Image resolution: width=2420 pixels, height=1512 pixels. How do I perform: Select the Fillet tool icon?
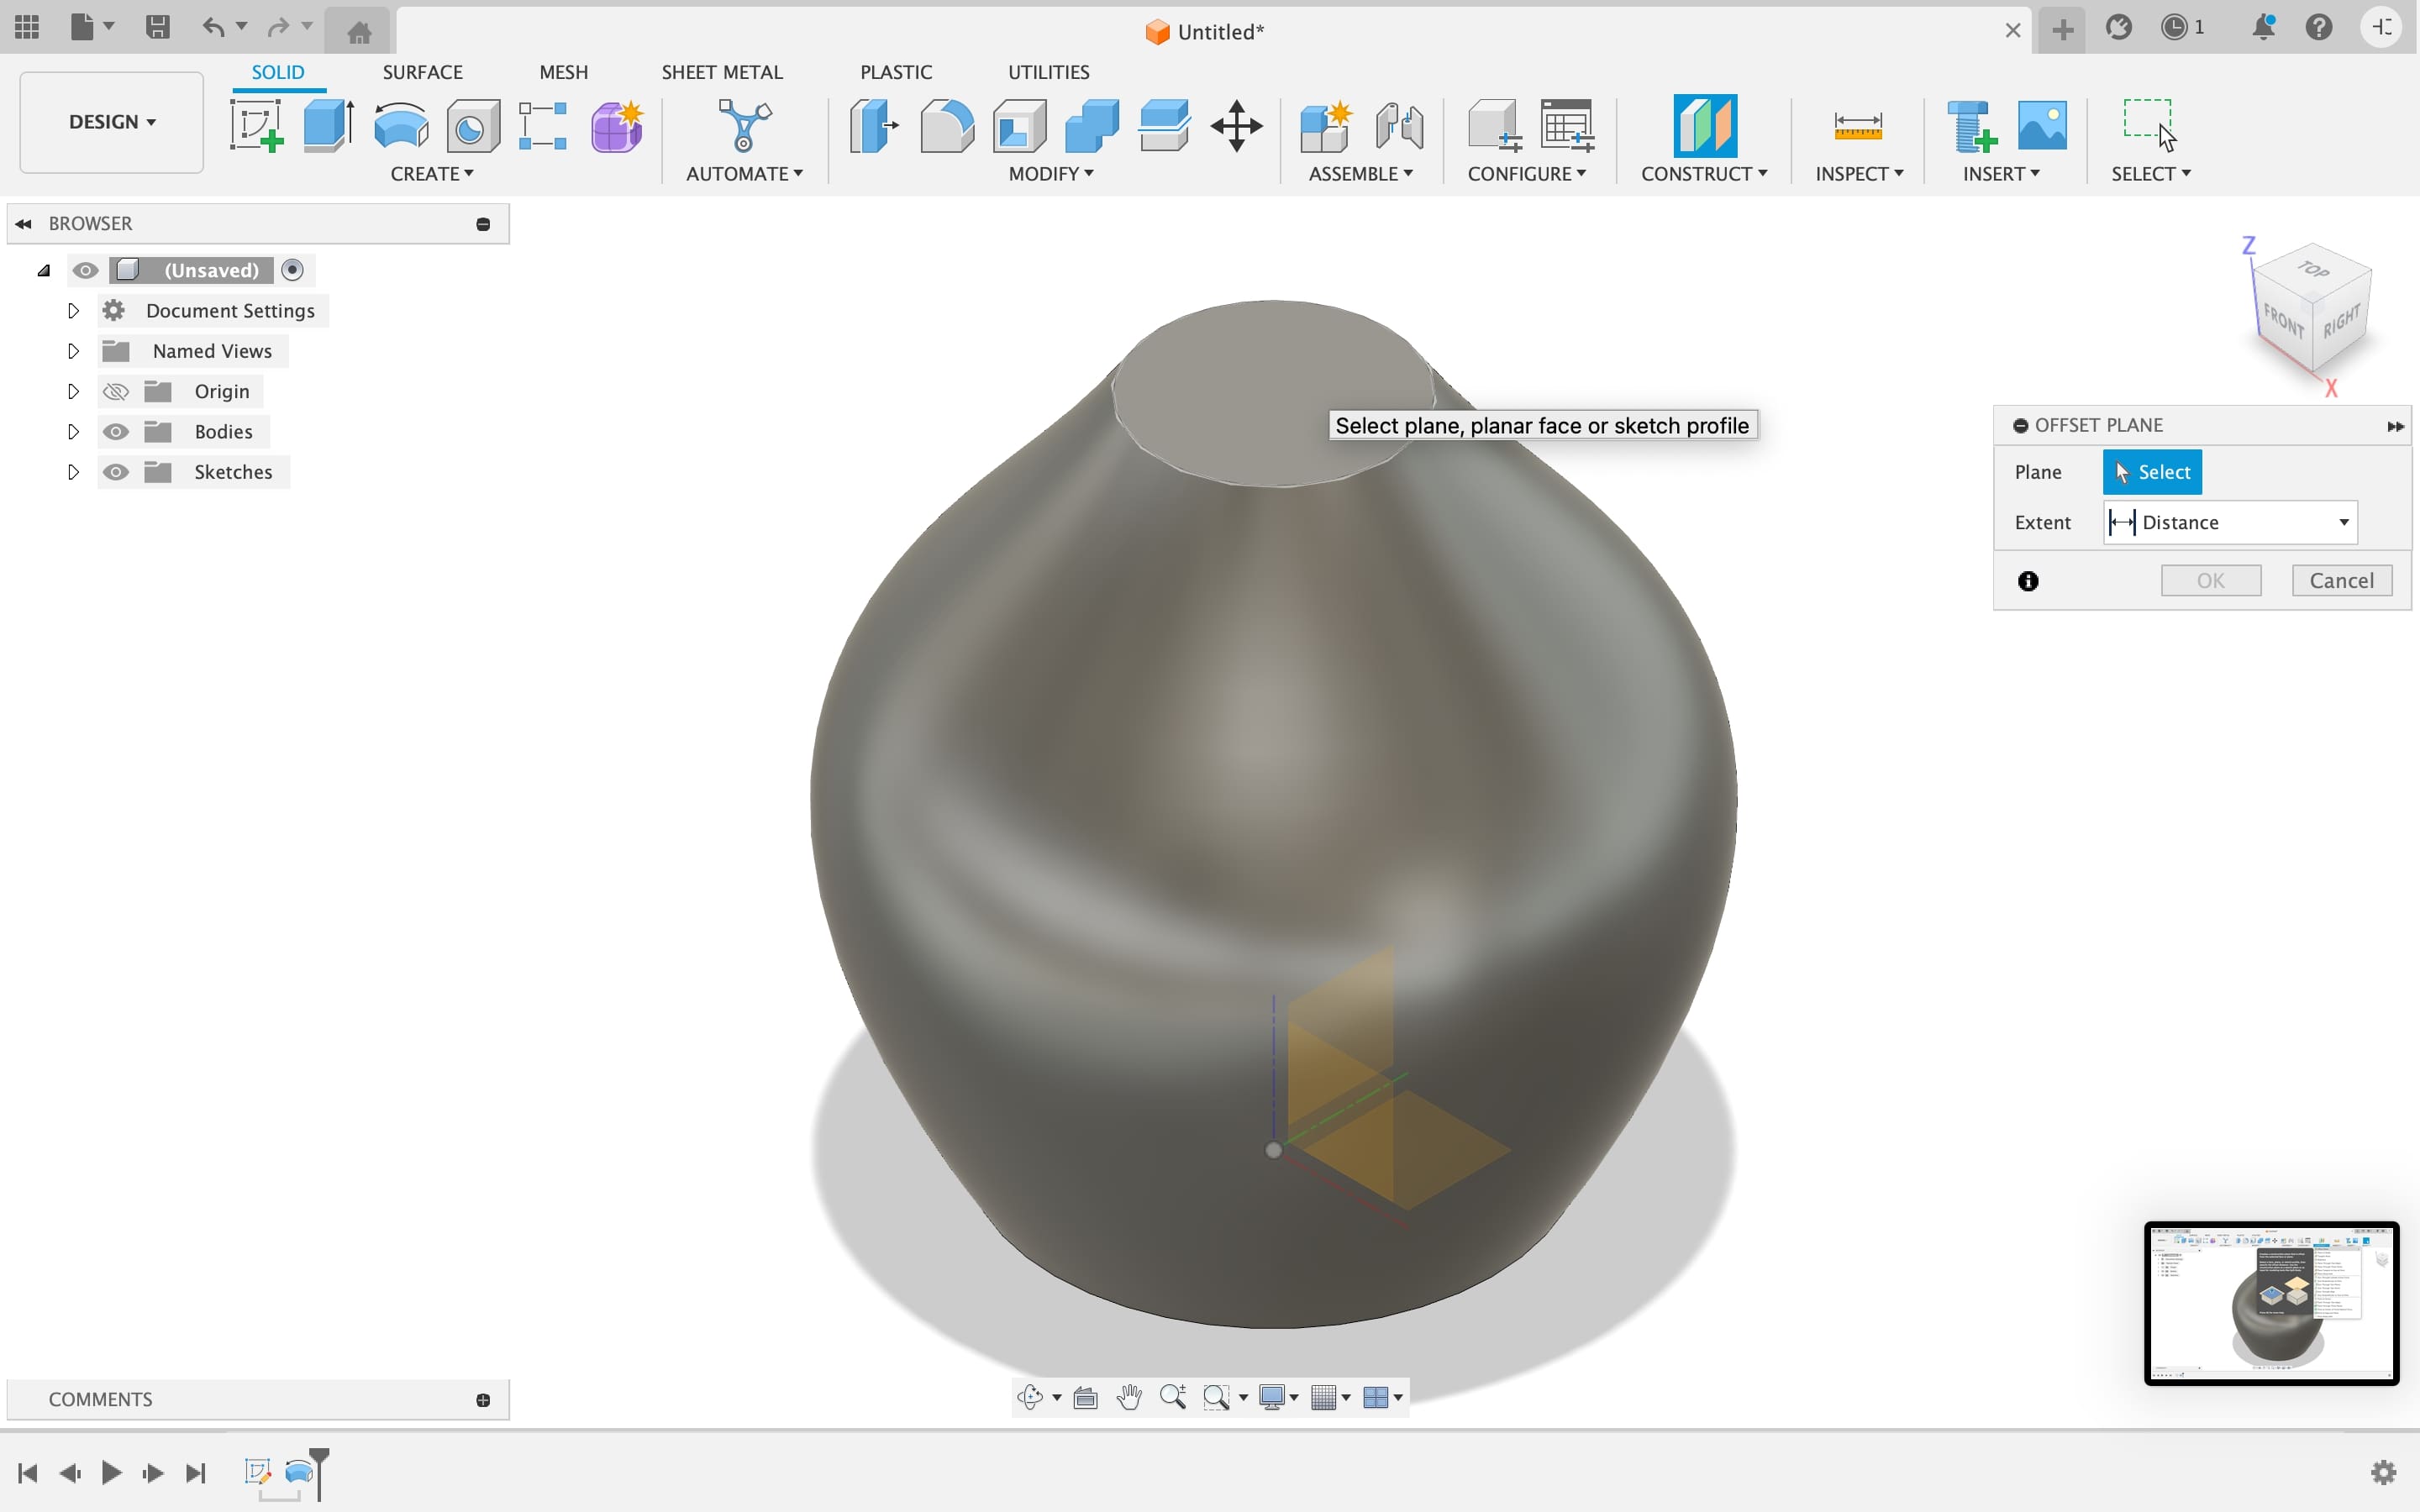pyautogui.click(x=947, y=126)
